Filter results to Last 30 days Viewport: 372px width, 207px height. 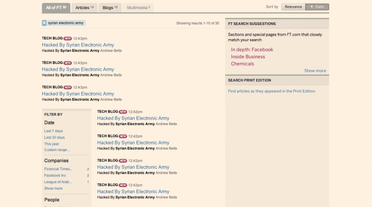click(x=55, y=137)
